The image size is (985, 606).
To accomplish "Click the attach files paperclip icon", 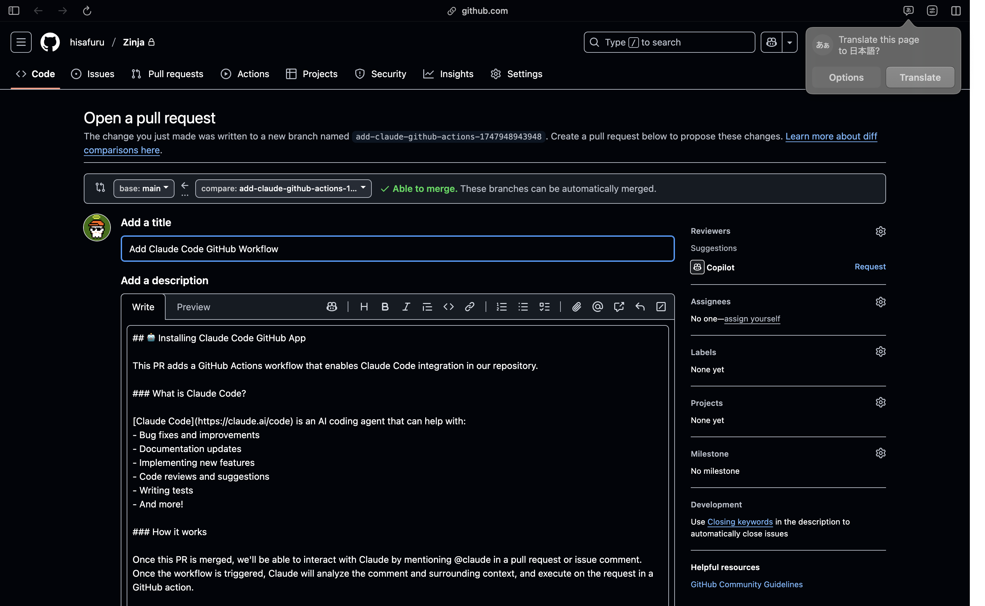I will click(x=576, y=307).
